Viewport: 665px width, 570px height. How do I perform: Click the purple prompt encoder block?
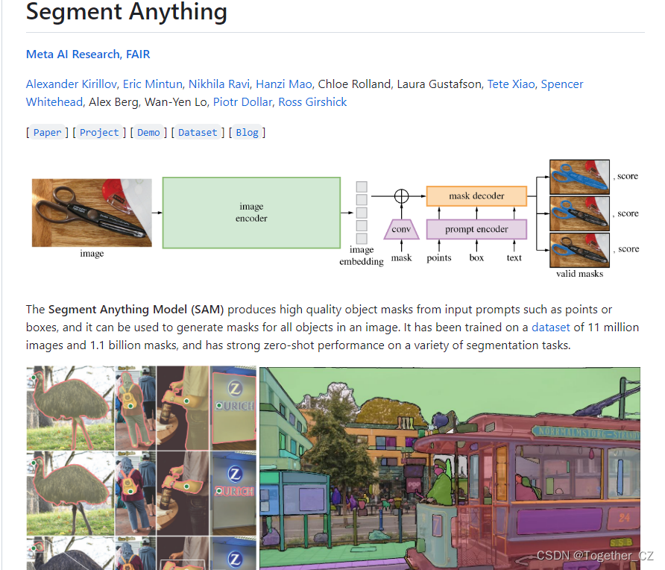(x=476, y=229)
